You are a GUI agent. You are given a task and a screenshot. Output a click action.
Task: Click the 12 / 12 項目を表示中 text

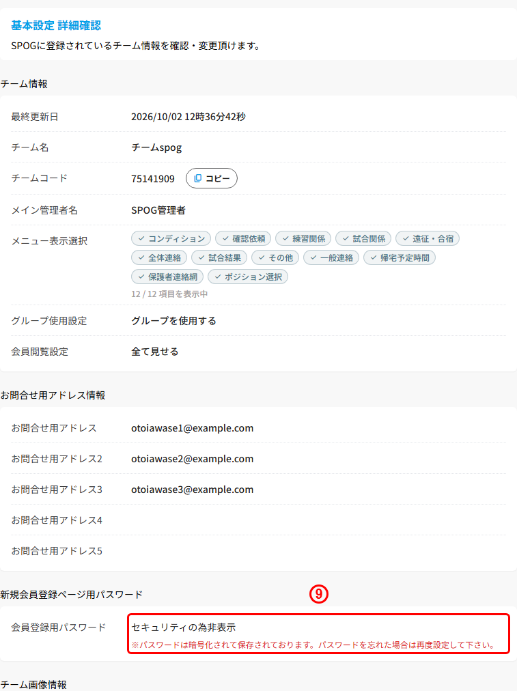(x=169, y=294)
